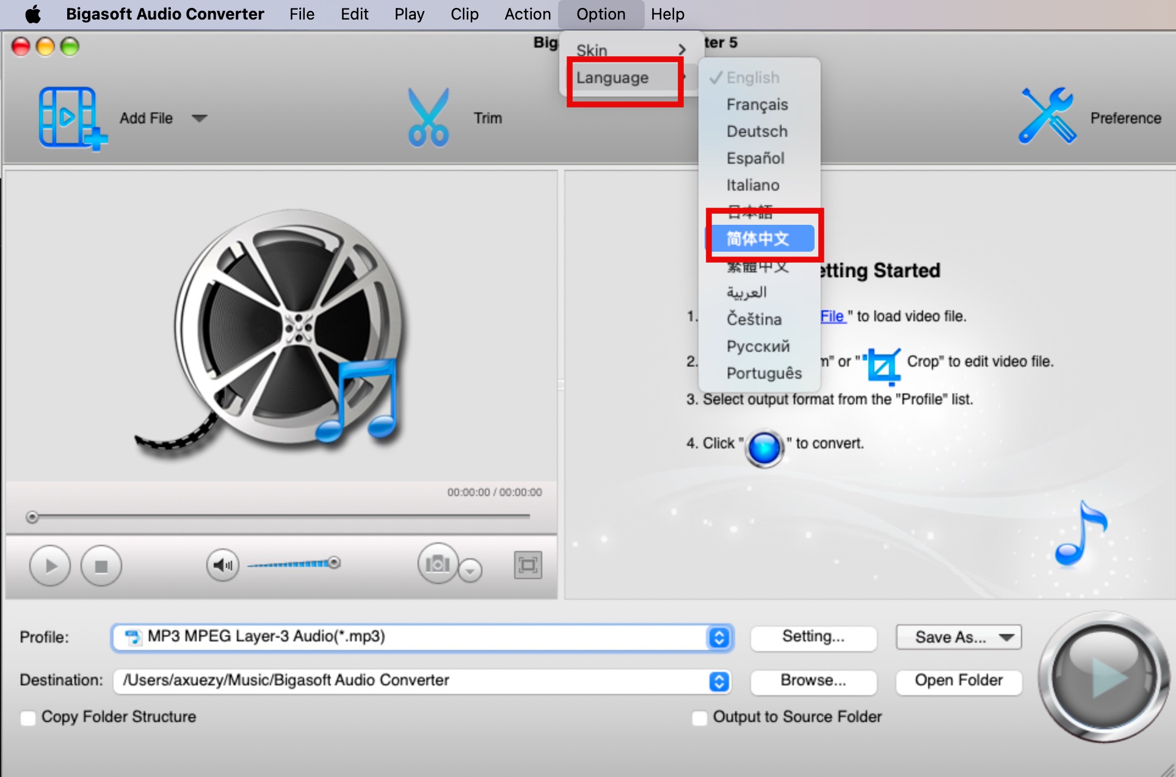Click the Setting... button

(813, 638)
